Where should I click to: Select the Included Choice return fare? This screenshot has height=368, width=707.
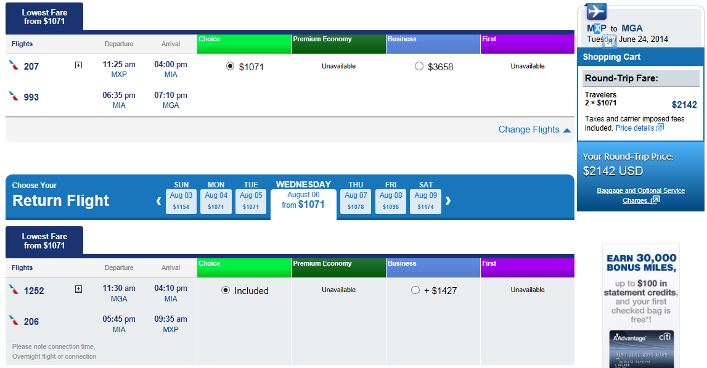click(x=226, y=290)
